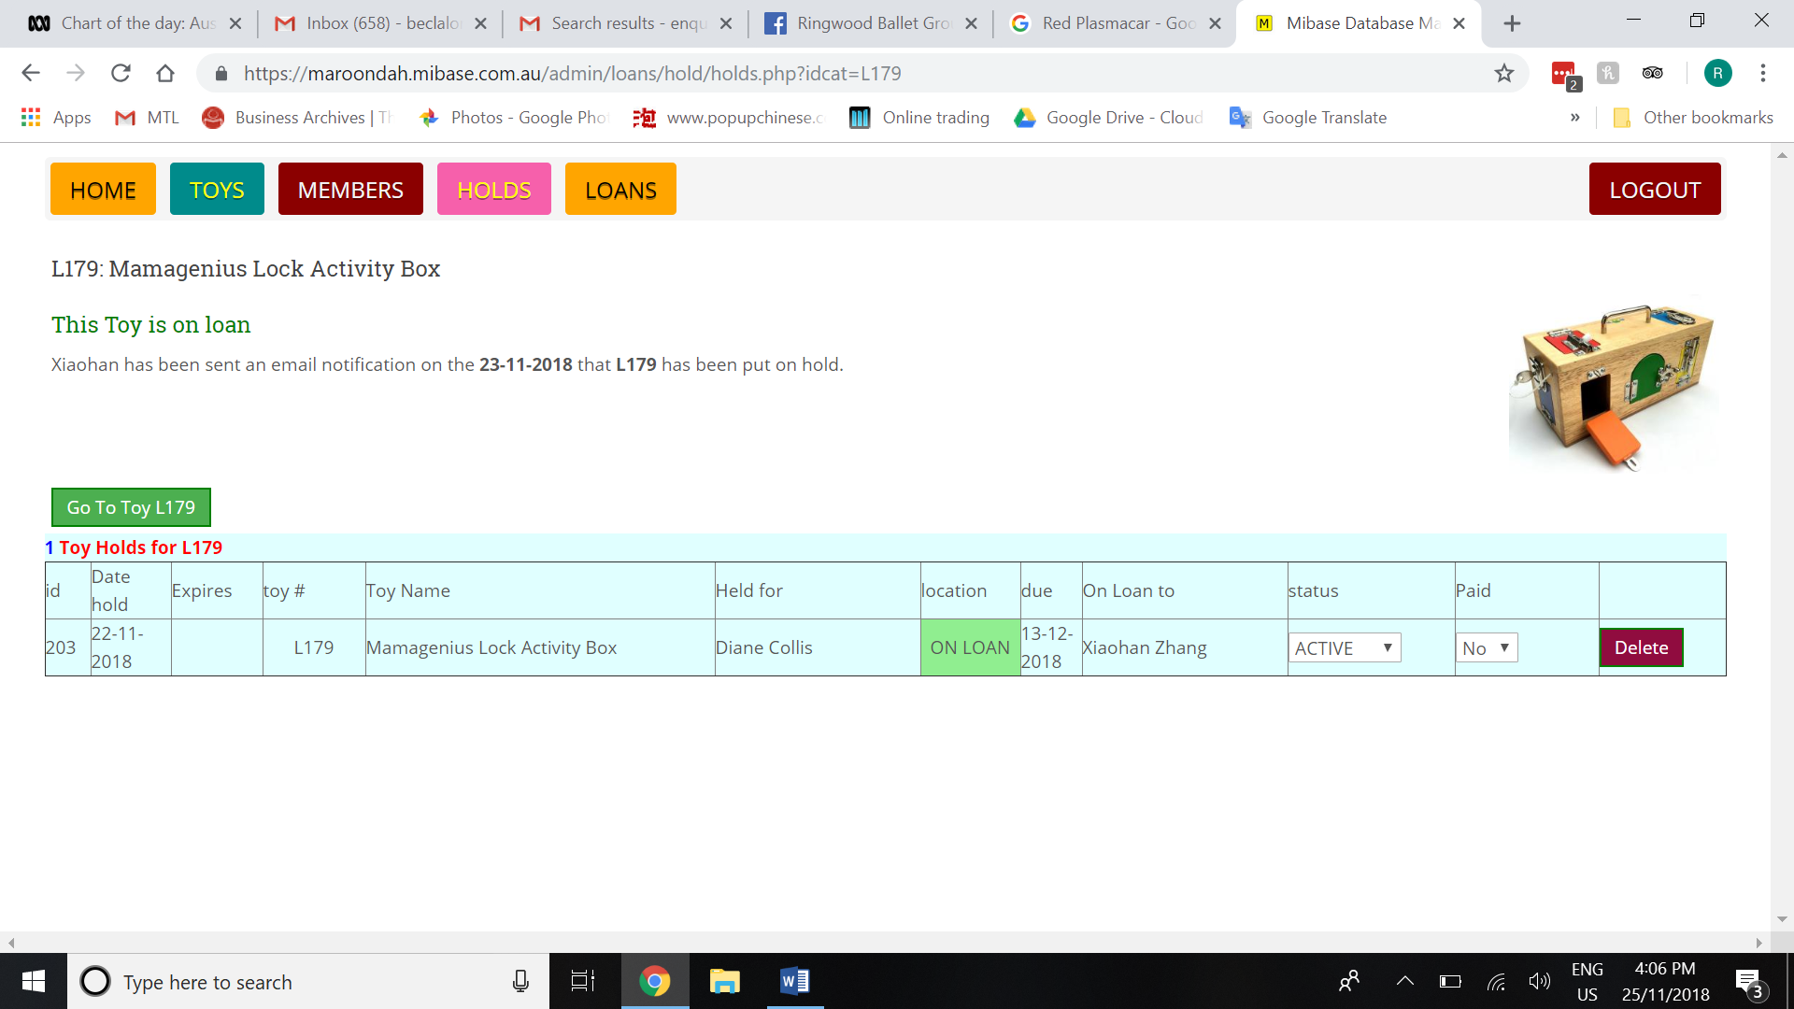1794x1009 pixels.
Task: Click the browser home icon
Action: click(165, 73)
